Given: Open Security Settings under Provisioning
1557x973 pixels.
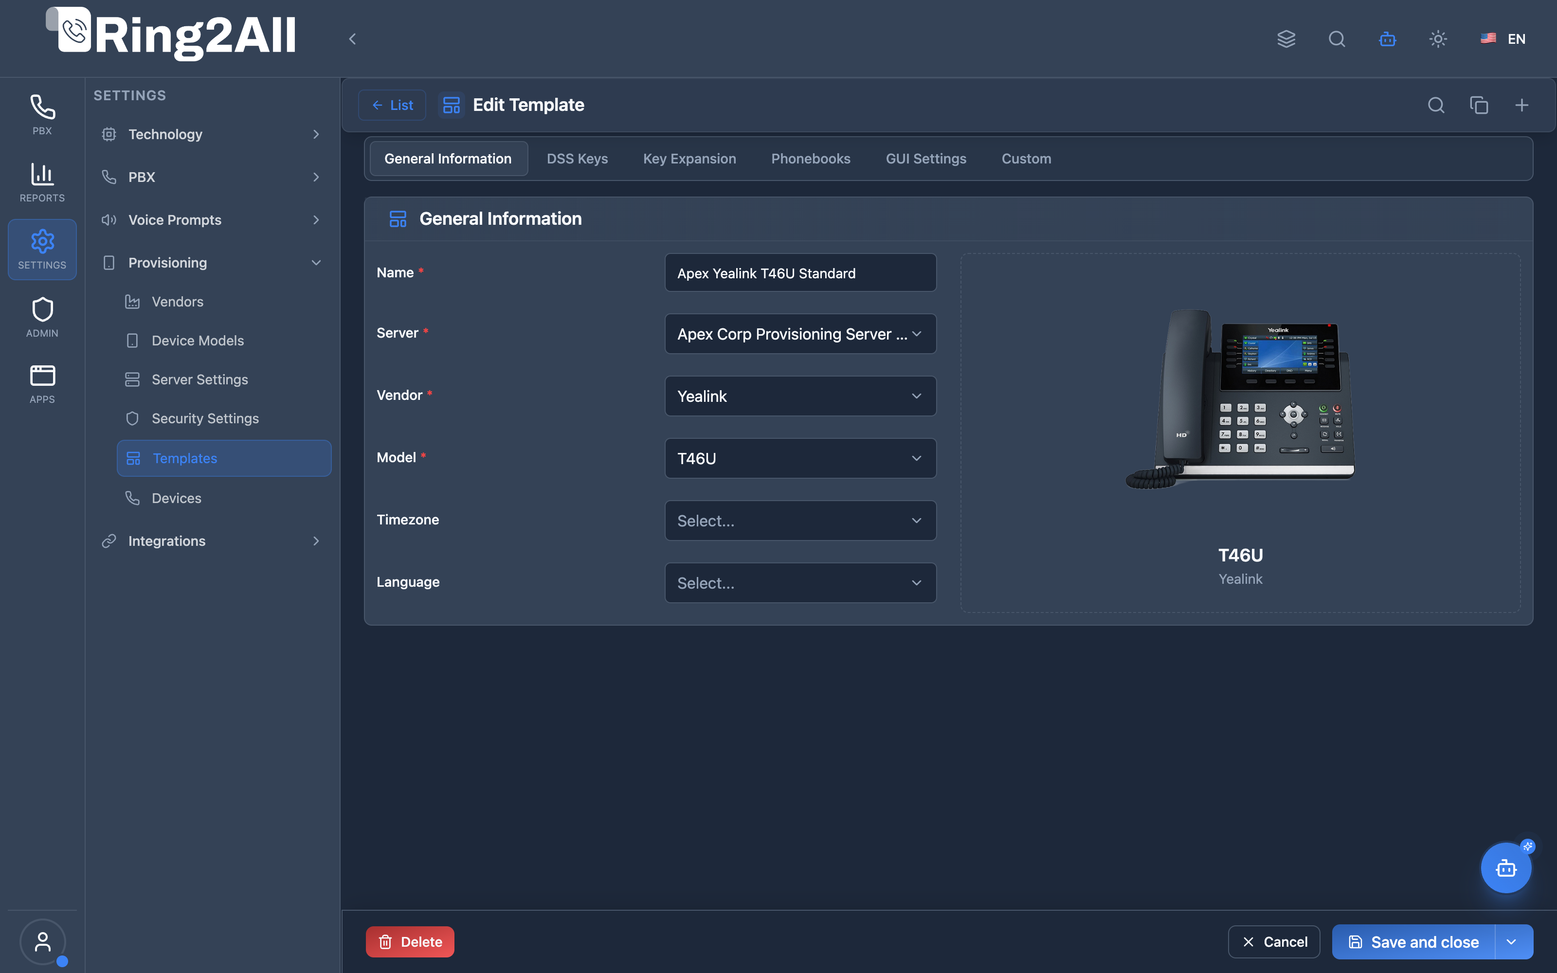Looking at the screenshot, I should click(224, 418).
